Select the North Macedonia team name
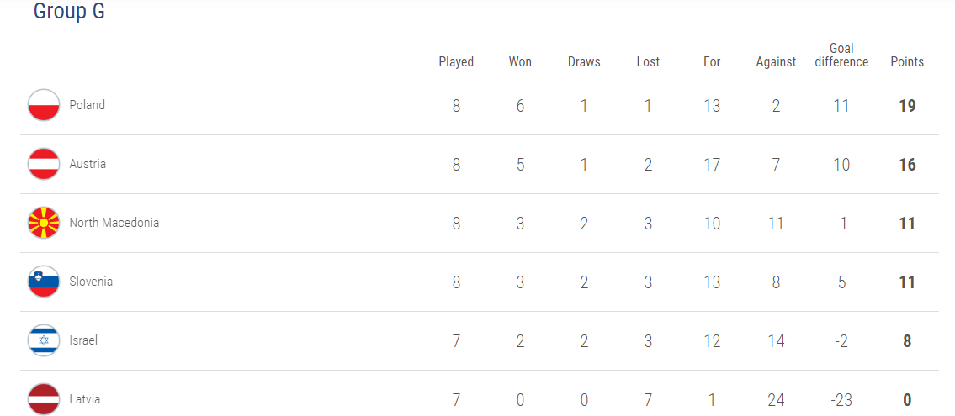The height and width of the screenshot is (416, 955). (x=114, y=223)
